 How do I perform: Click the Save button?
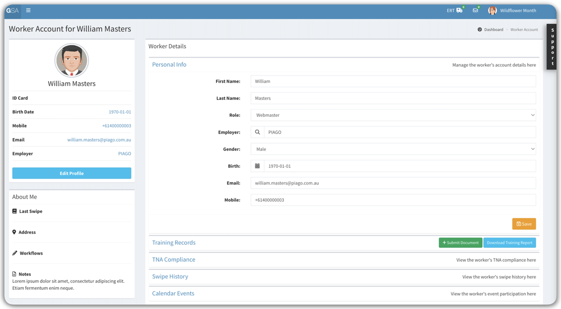click(x=524, y=224)
